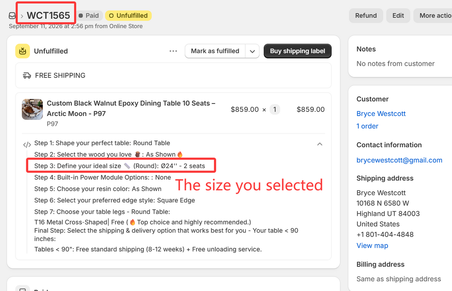The image size is (452, 291).
Task: Click the SKU text P97
Action: click(x=52, y=124)
